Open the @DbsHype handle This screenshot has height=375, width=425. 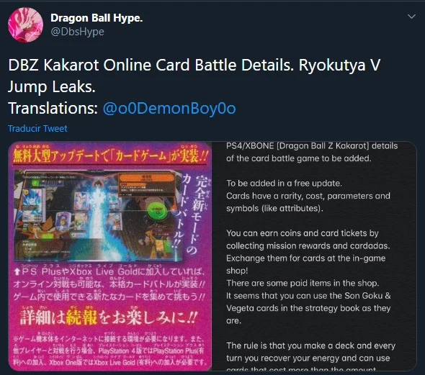(77, 32)
